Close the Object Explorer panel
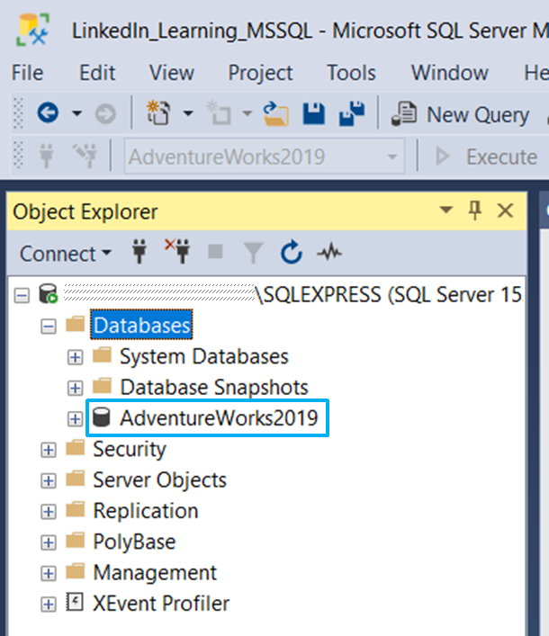The height and width of the screenshot is (636, 549). click(x=506, y=211)
